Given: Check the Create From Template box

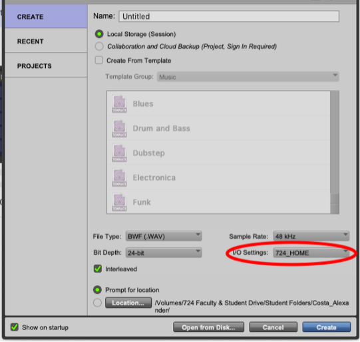Looking at the screenshot, I should (99, 60).
